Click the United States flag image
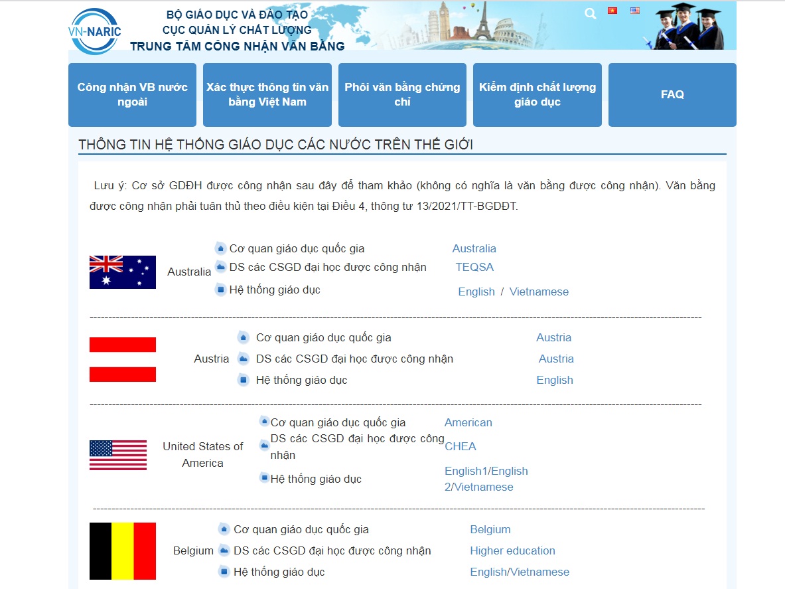Image resolution: width=785 pixels, height=589 pixels. (x=118, y=455)
